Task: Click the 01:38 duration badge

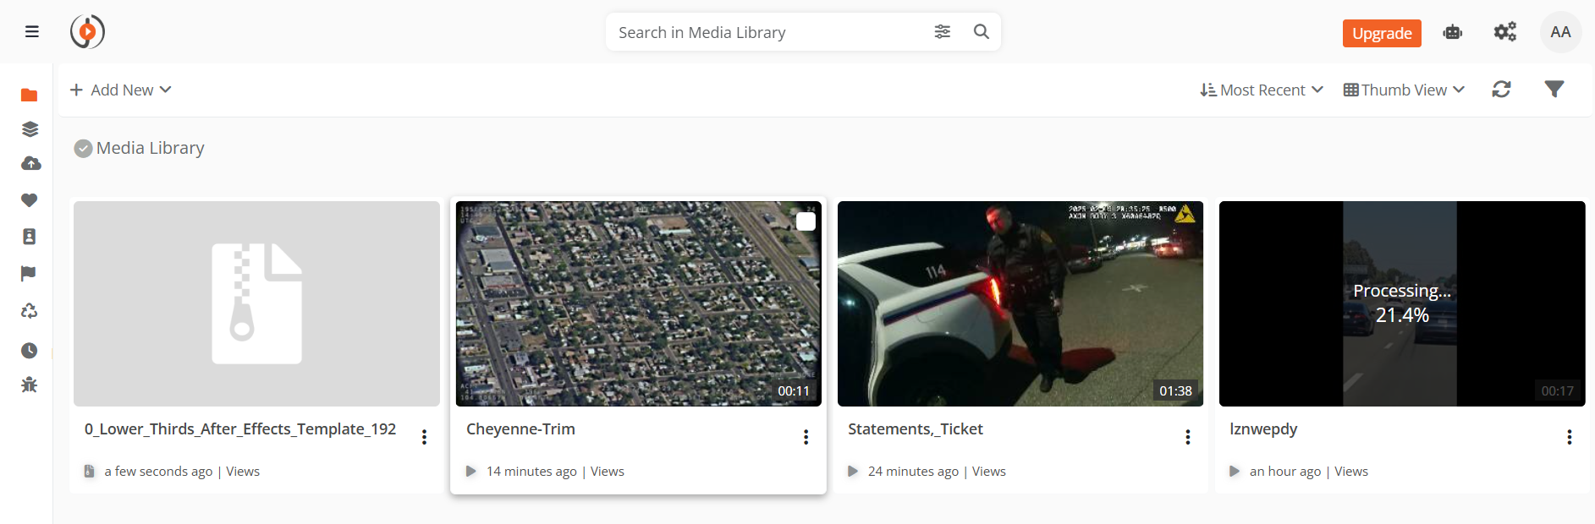Action: click(x=1175, y=391)
